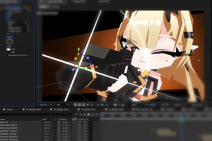The width and height of the screenshot is (212, 141).
Task: Click the blue 50% value
Action: 9,46
